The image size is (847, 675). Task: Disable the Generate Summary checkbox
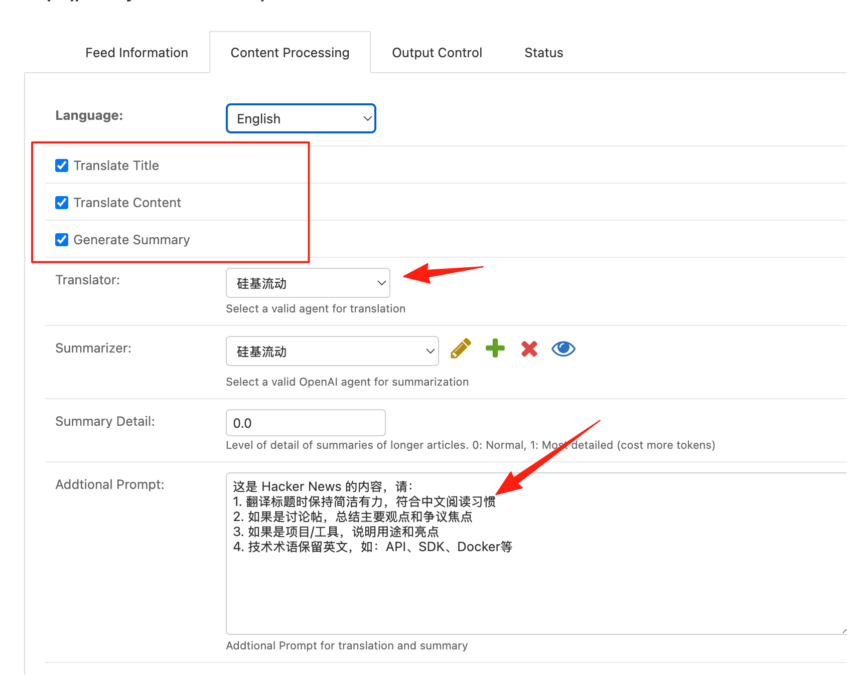[x=62, y=240]
